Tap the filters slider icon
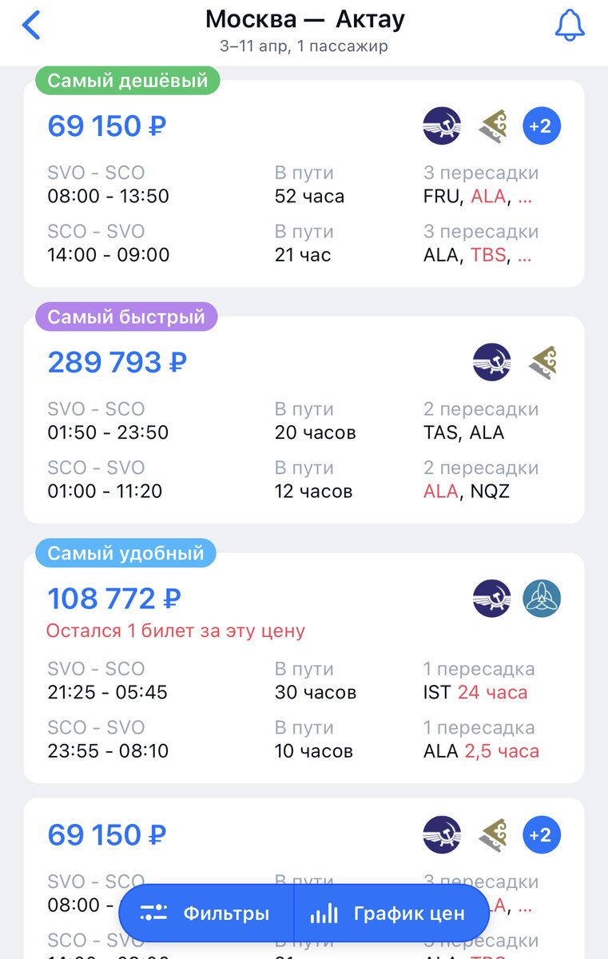 [x=153, y=913]
